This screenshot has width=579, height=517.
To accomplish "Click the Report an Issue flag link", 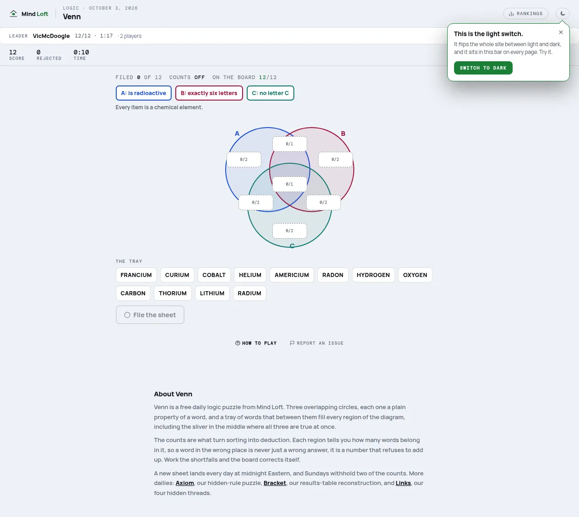I will click(317, 343).
